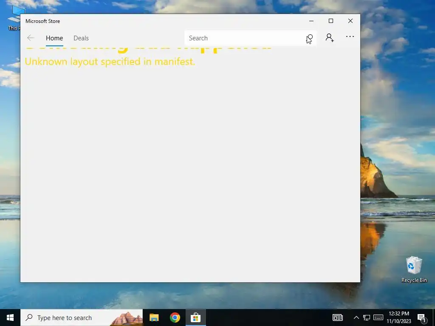Close the Microsoft Store window

tap(350, 21)
